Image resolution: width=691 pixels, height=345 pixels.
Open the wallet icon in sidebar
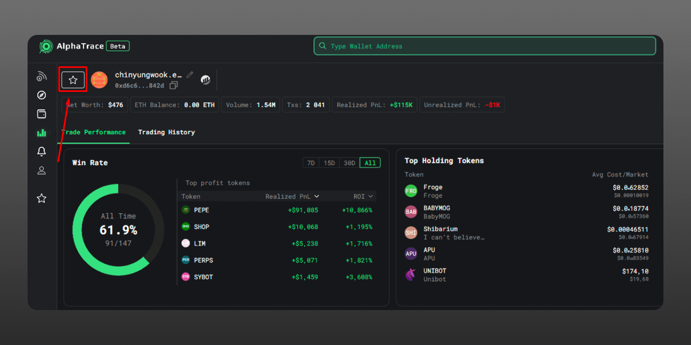coord(41,114)
